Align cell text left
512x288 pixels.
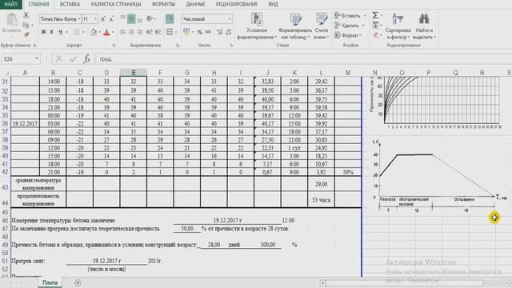[x=122, y=32]
